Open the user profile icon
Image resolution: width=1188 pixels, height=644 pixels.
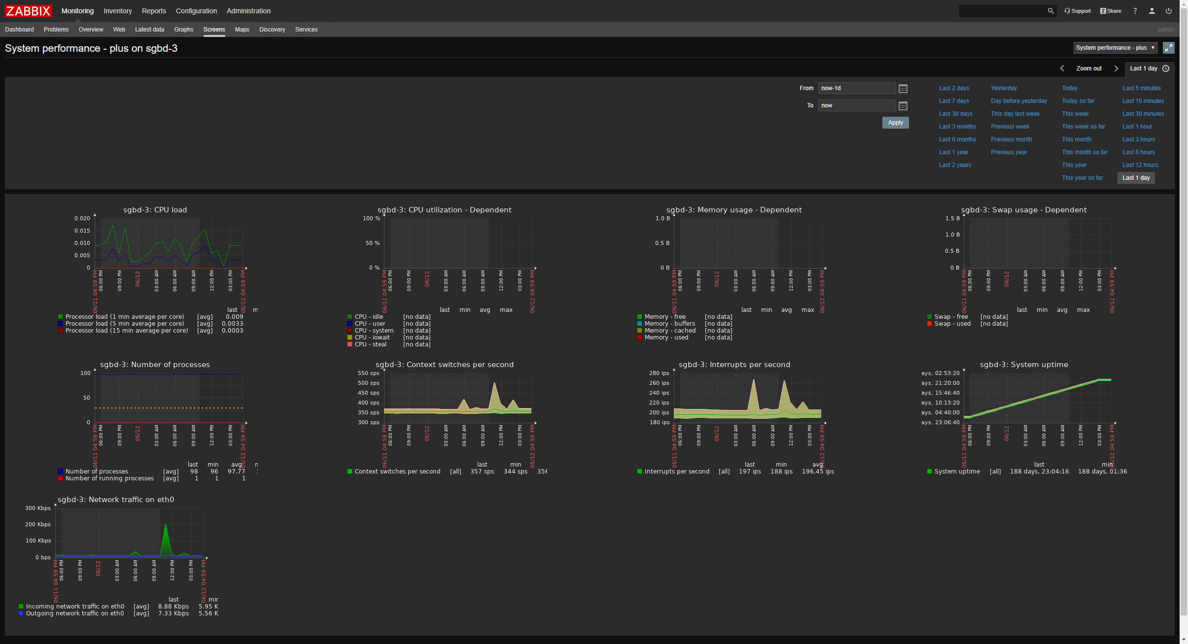[x=1152, y=11]
